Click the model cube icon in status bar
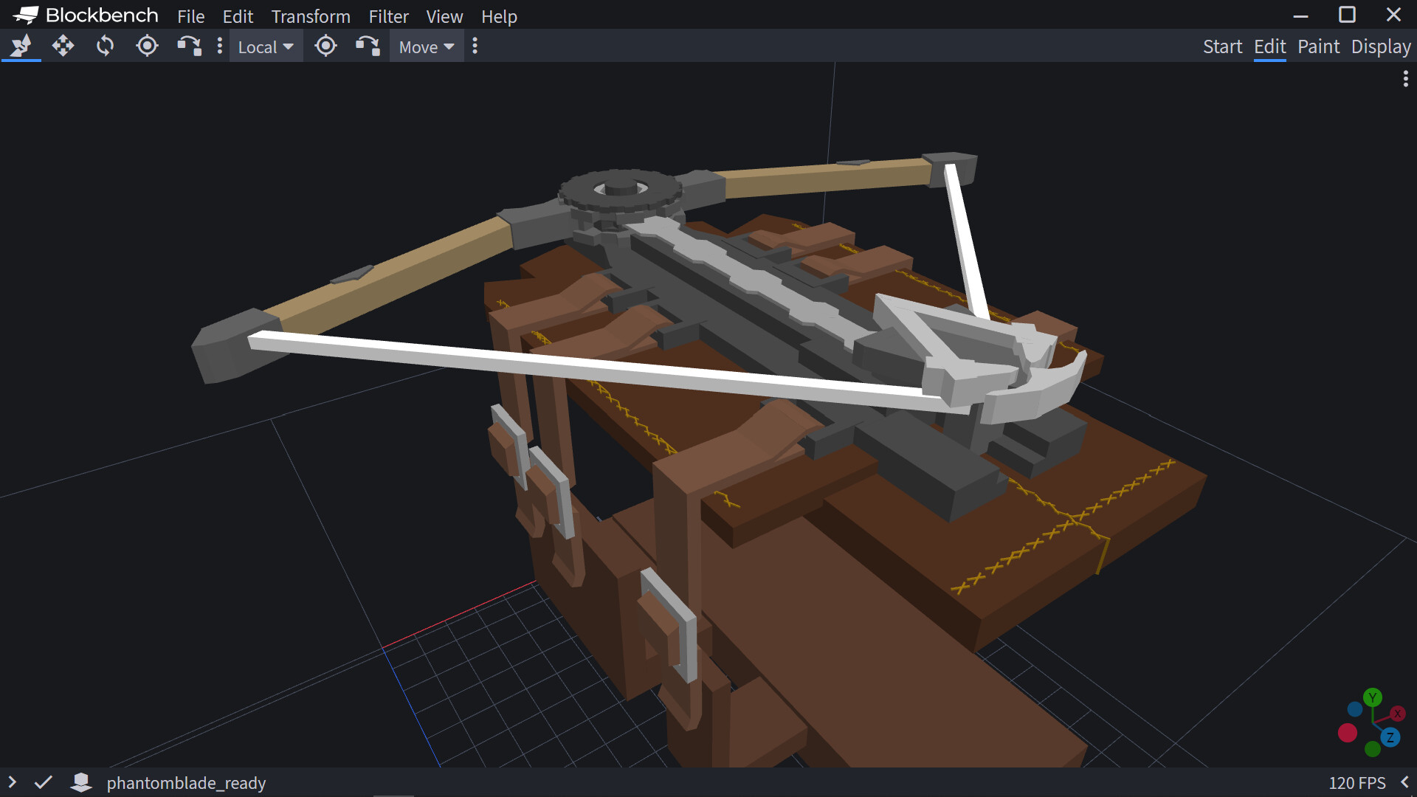 click(x=81, y=782)
